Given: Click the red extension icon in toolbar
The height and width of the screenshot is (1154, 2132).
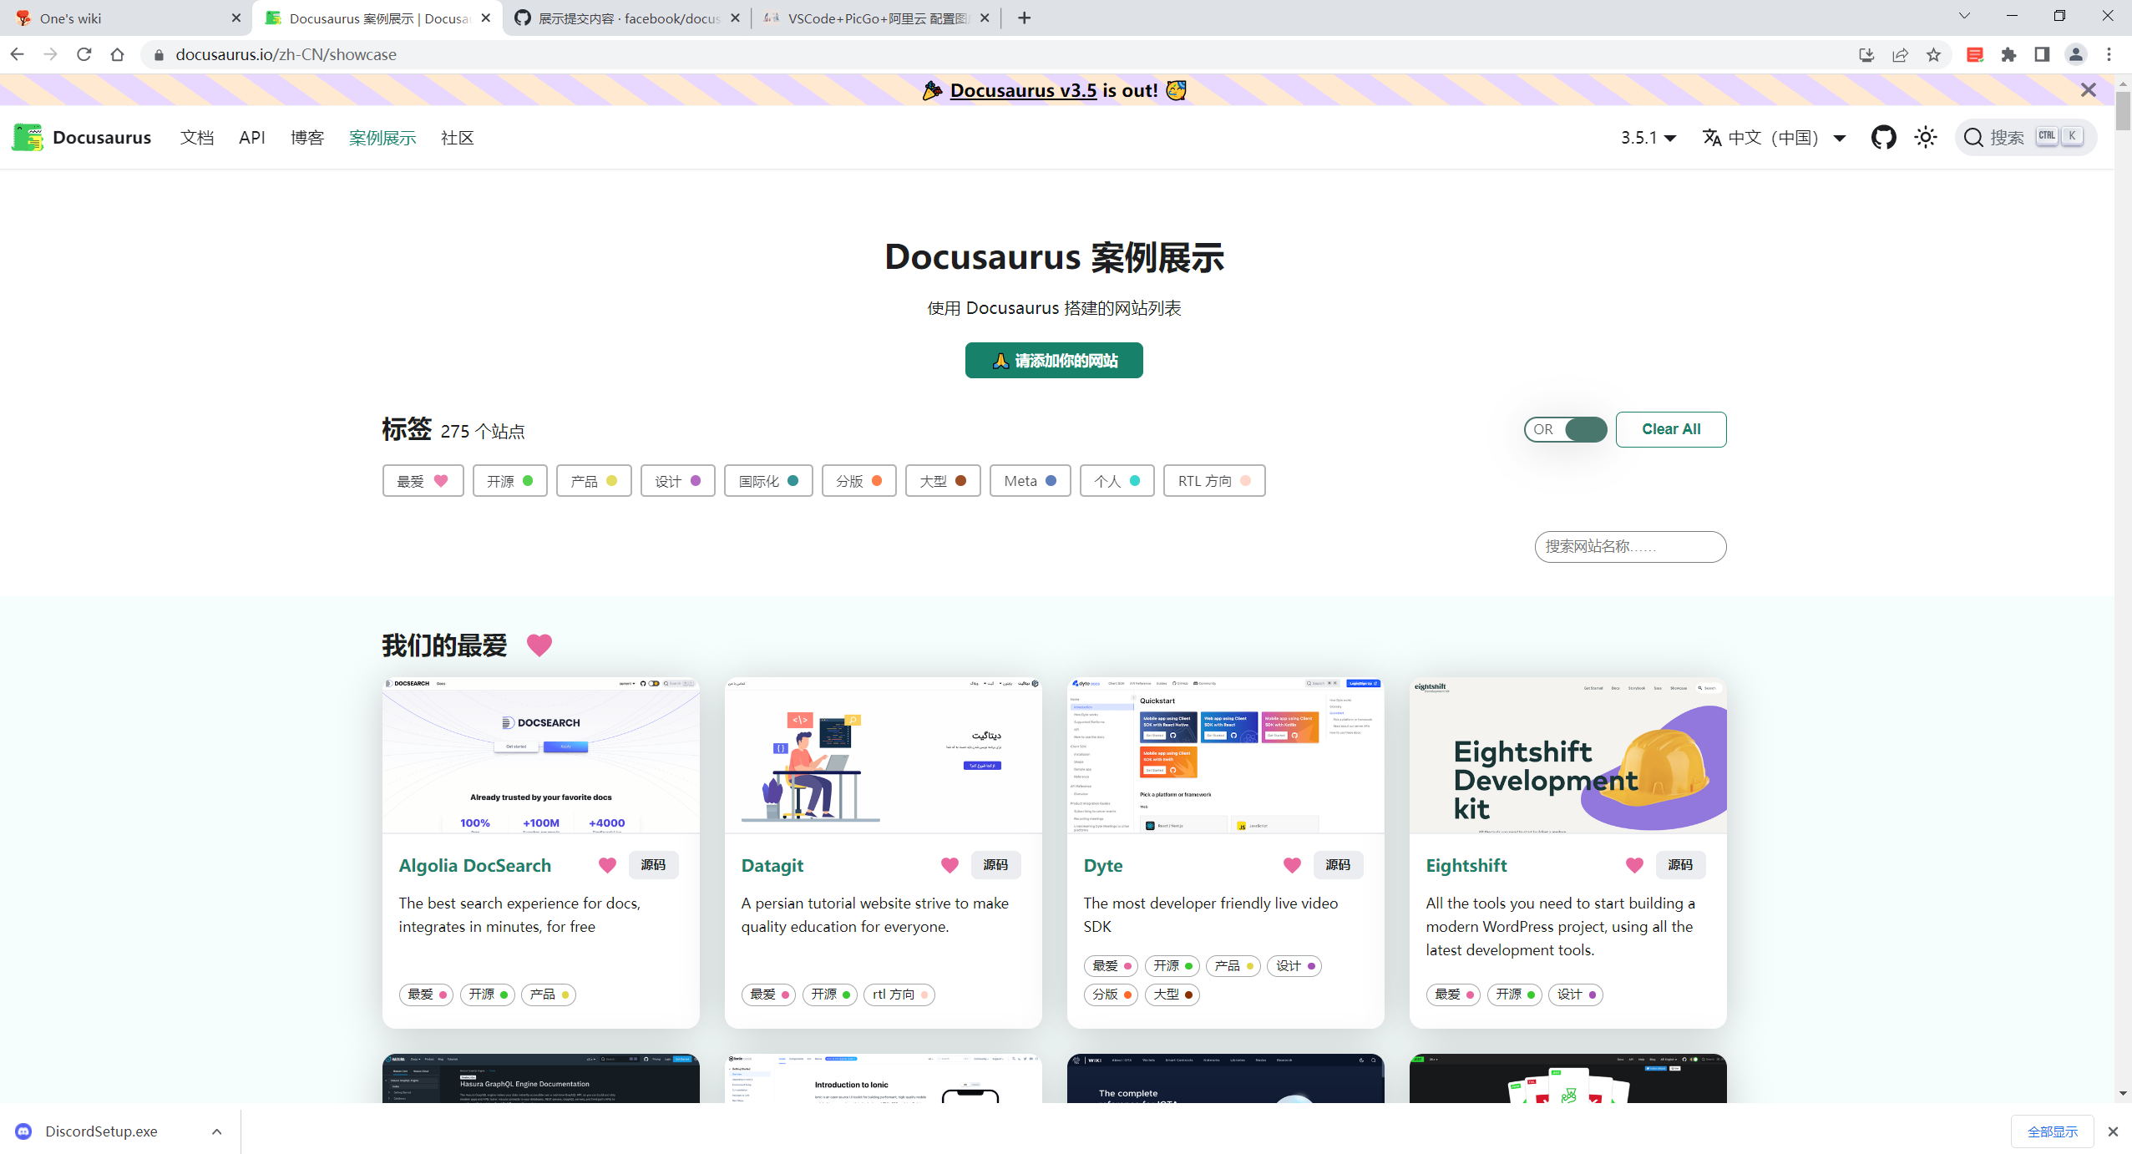Looking at the screenshot, I should coord(1975,55).
